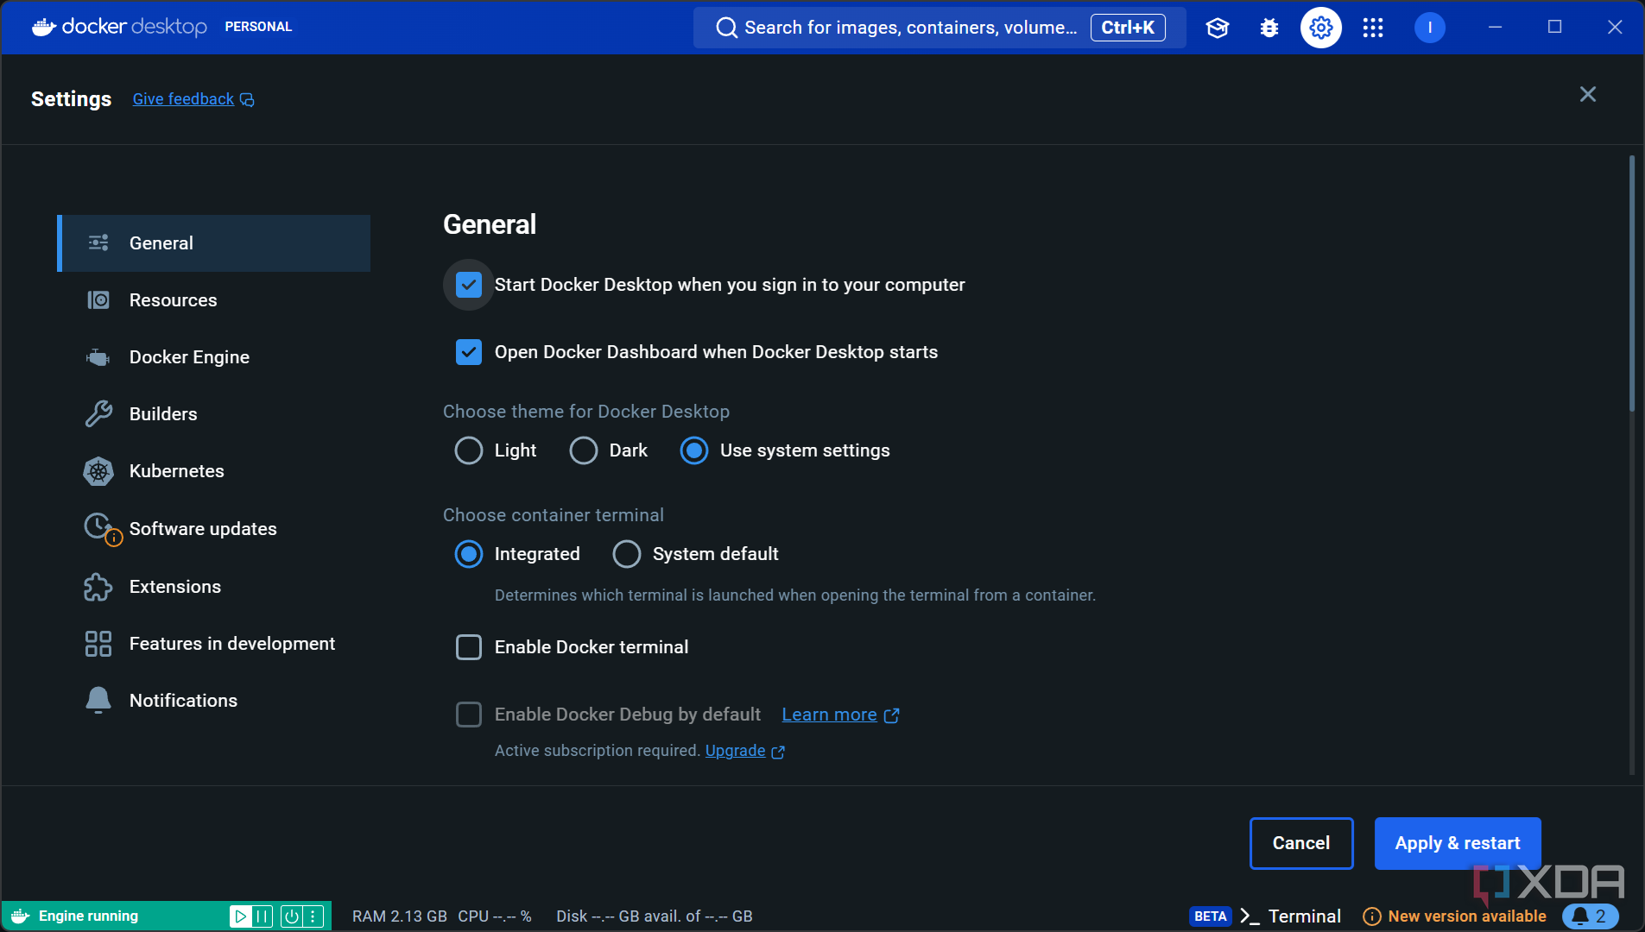Select Use system settings theme option
1645x932 pixels.
click(x=694, y=450)
